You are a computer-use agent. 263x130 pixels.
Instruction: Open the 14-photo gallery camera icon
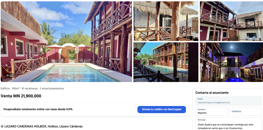(x=12, y=76)
